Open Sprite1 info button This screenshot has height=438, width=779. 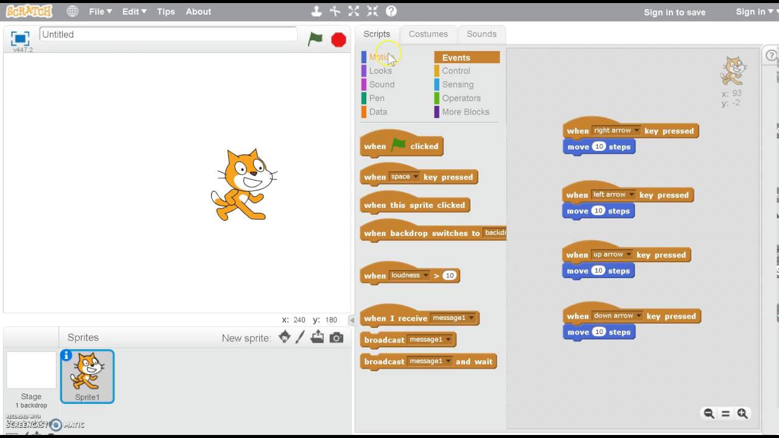click(66, 355)
